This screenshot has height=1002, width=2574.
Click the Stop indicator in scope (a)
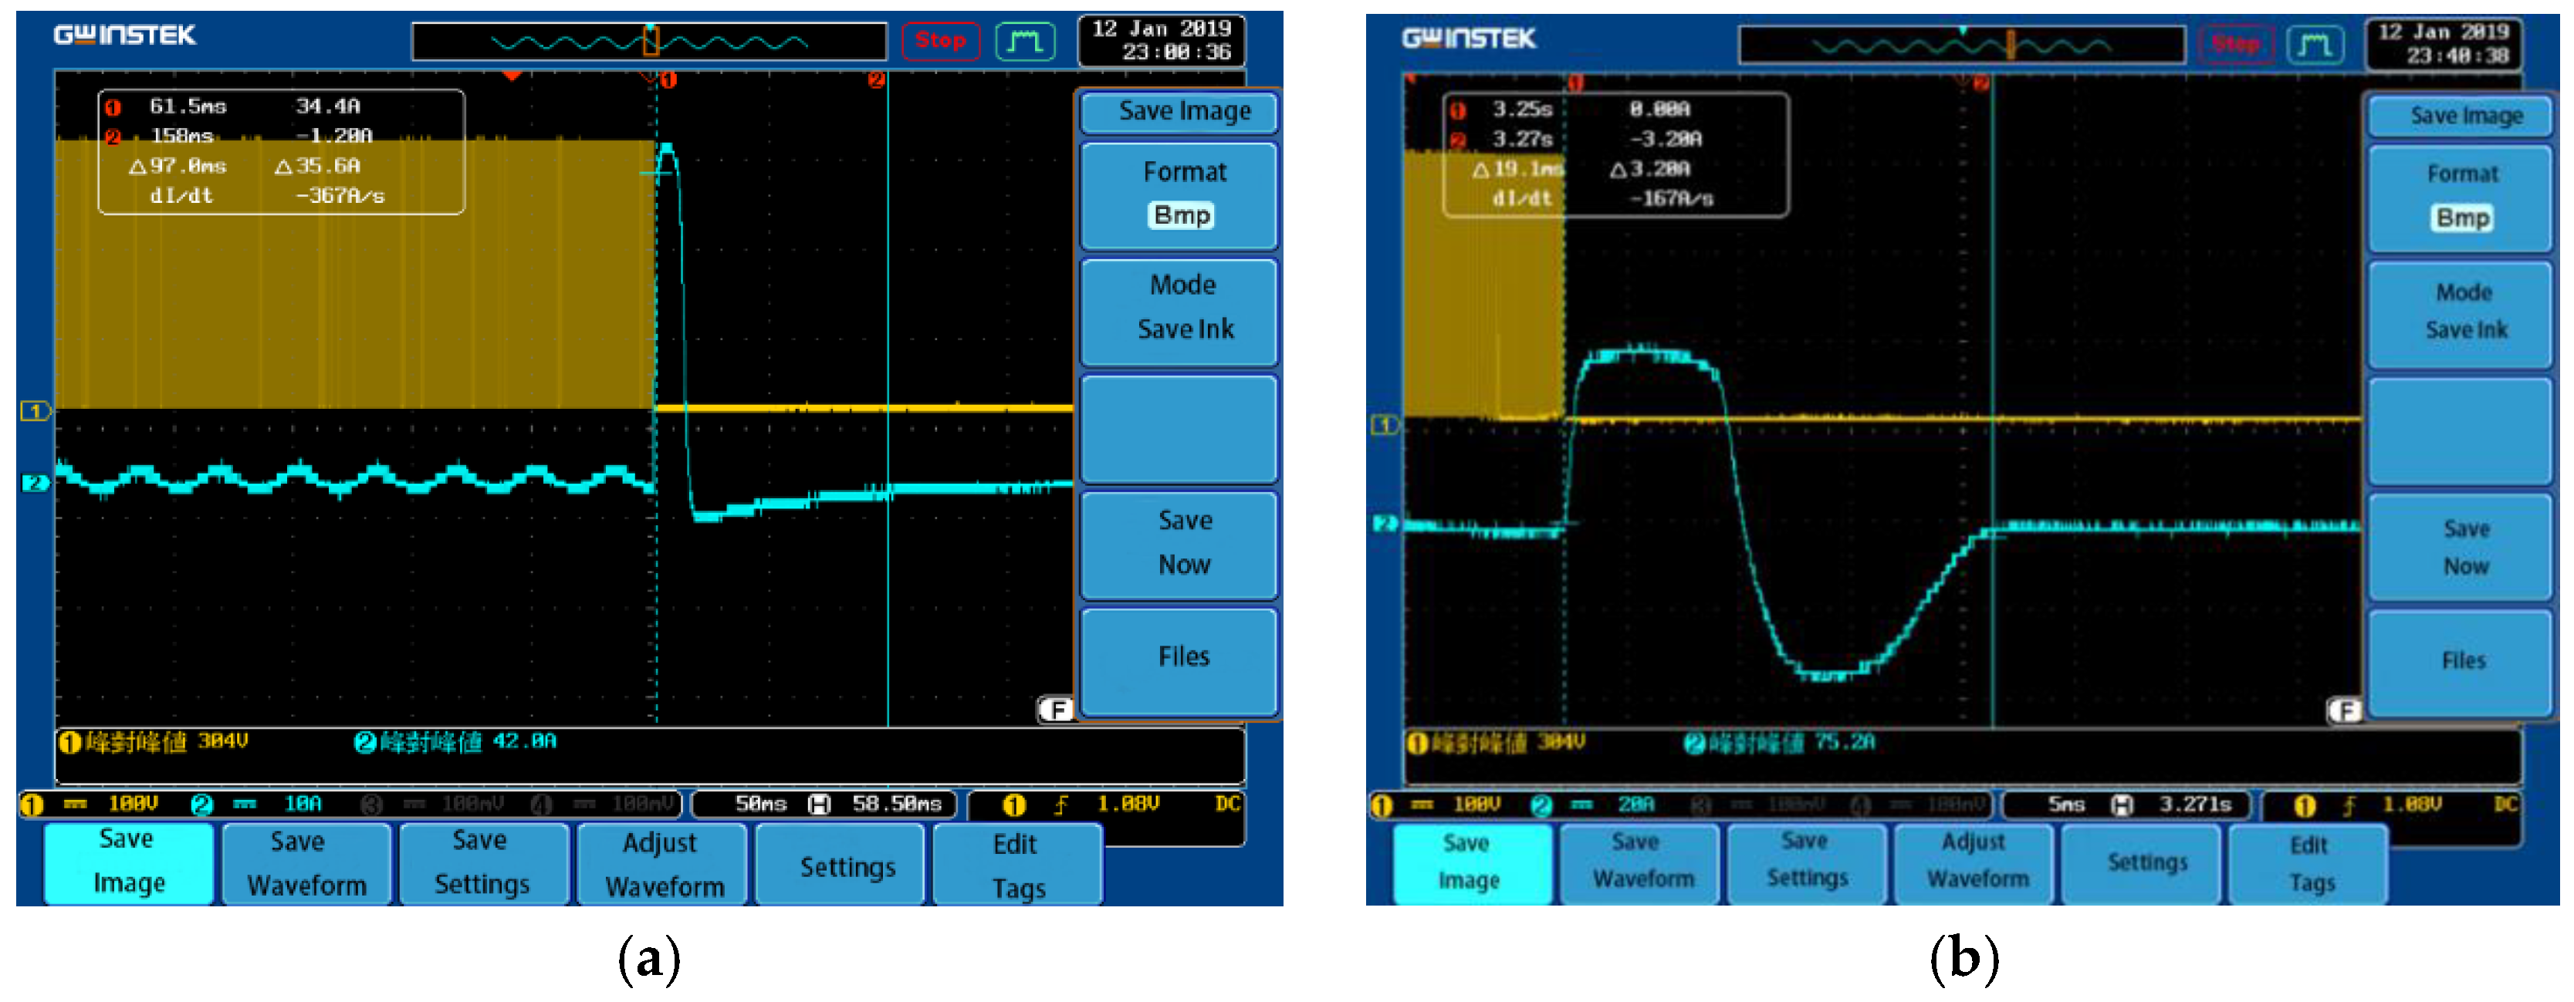pyautogui.click(x=939, y=41)
